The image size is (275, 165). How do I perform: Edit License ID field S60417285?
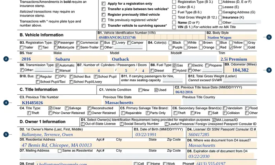[x=222, y=134]
